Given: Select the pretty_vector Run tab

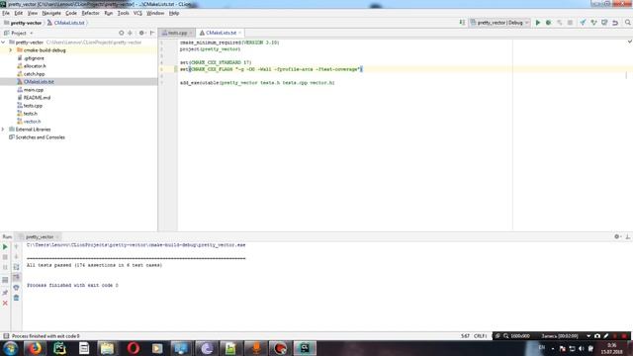Looking at the screenshot, I should point(40,237).
